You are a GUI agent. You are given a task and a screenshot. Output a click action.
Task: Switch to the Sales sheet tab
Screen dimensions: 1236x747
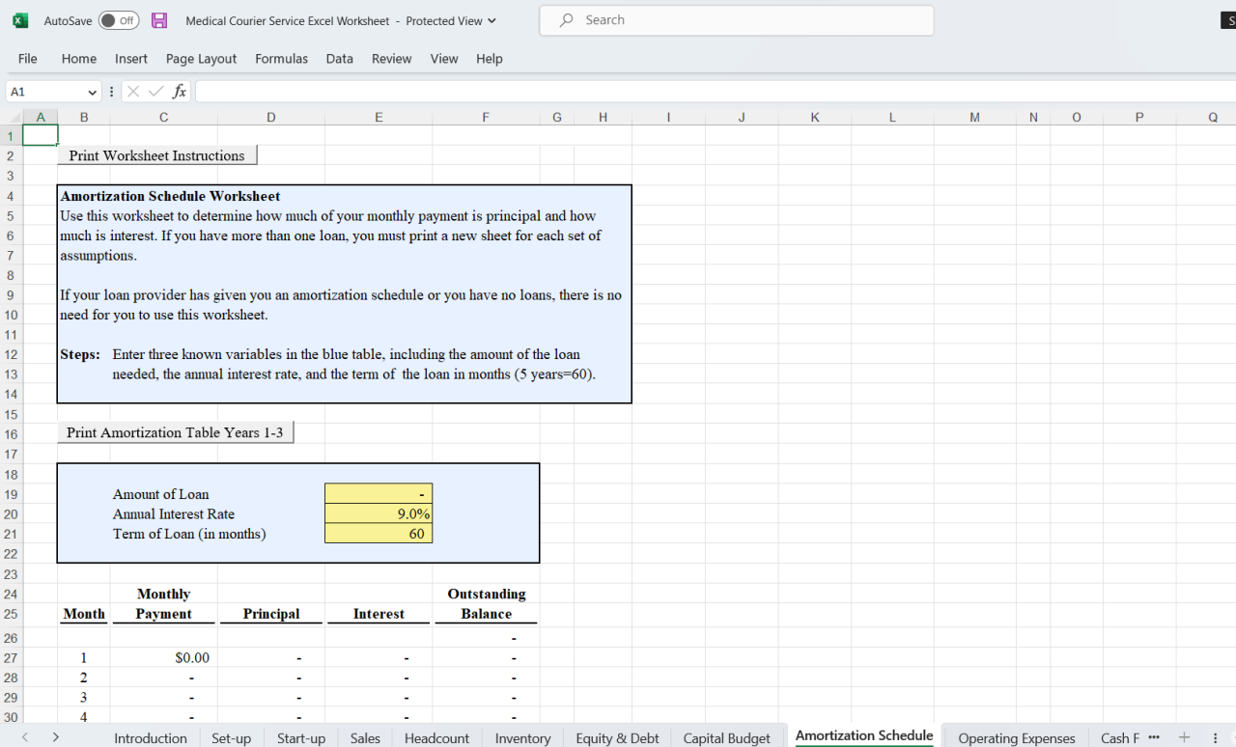point(365,738)
